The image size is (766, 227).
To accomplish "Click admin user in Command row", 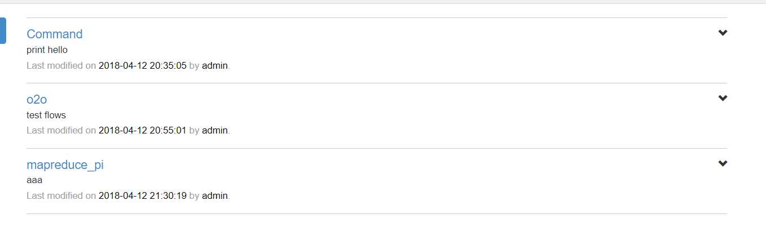I will [214, 65].
